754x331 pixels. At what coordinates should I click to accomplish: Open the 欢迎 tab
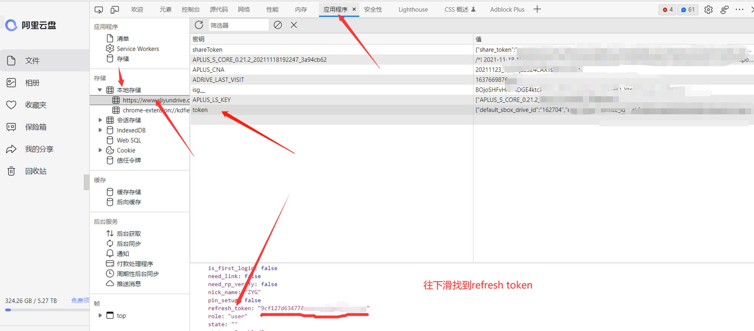(137, 9)
